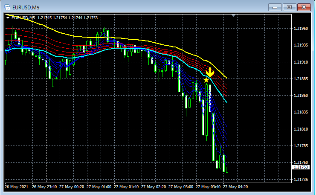Click price scale value 1.21910
The height and width of the screenshot is (195, 316).
tap(301, 62)
